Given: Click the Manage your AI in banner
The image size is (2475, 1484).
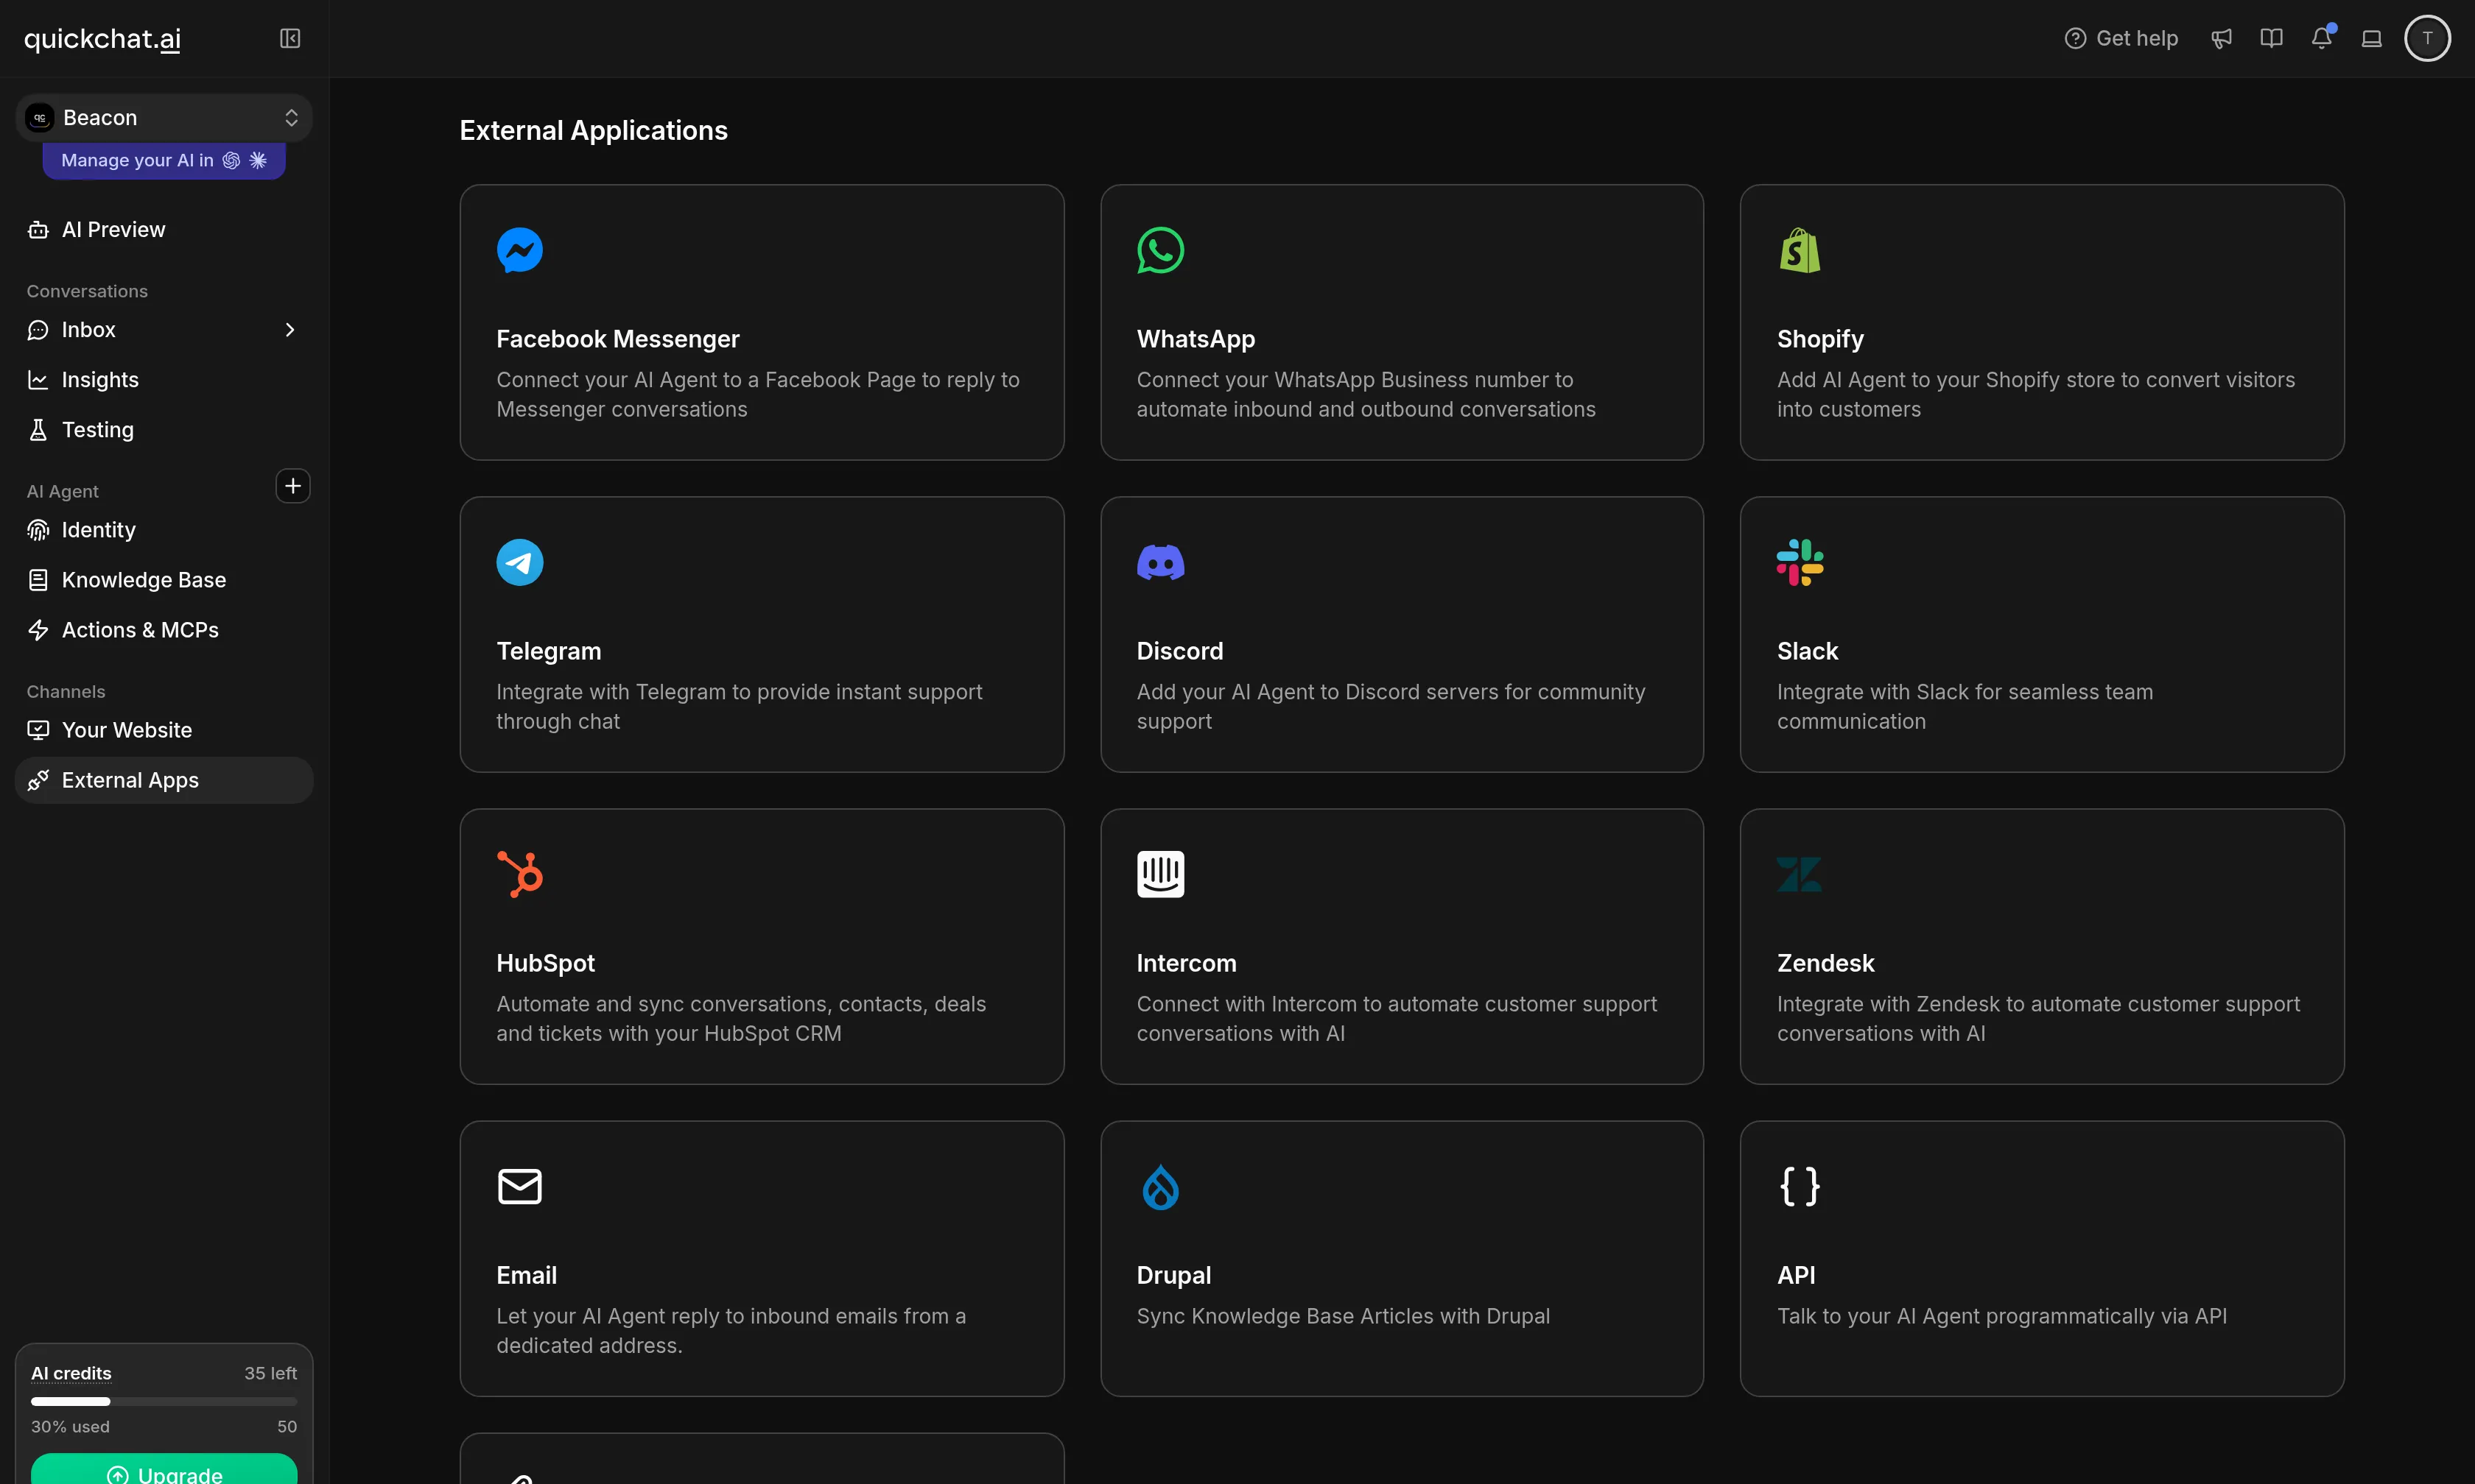Looking at the screenshot, I should [164, 160].
